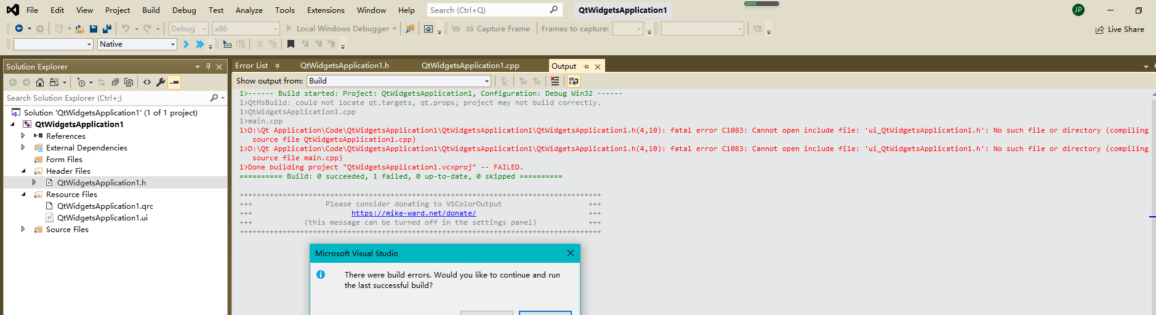Viewport: 1156px width, 315px height.
Task: Click the toolbar icon right of the chevron arrows
Action: click(227, 44)
